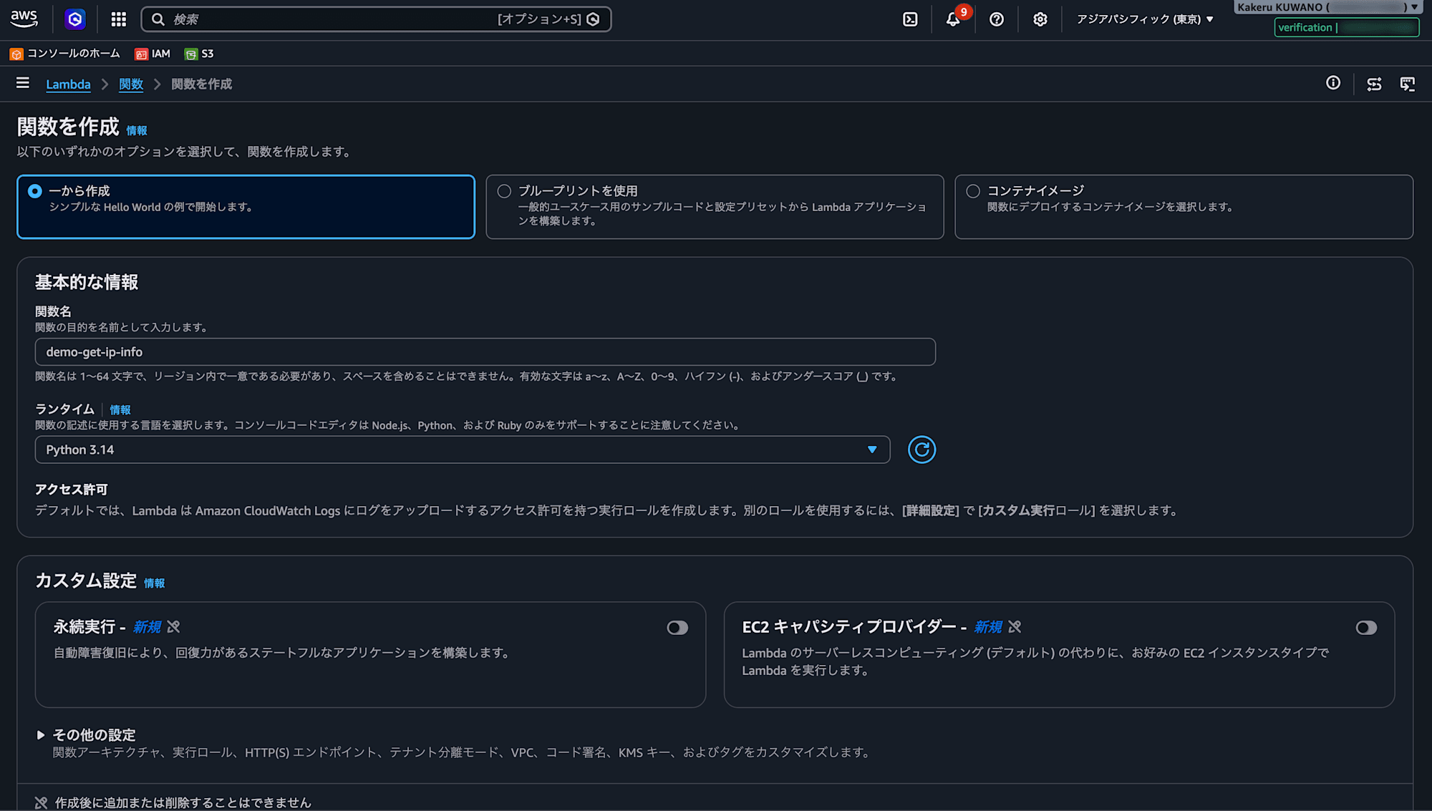Screen dimensions: 1432x811
Task: Click in the 検索 search box
Action: [x=377, y=19]
